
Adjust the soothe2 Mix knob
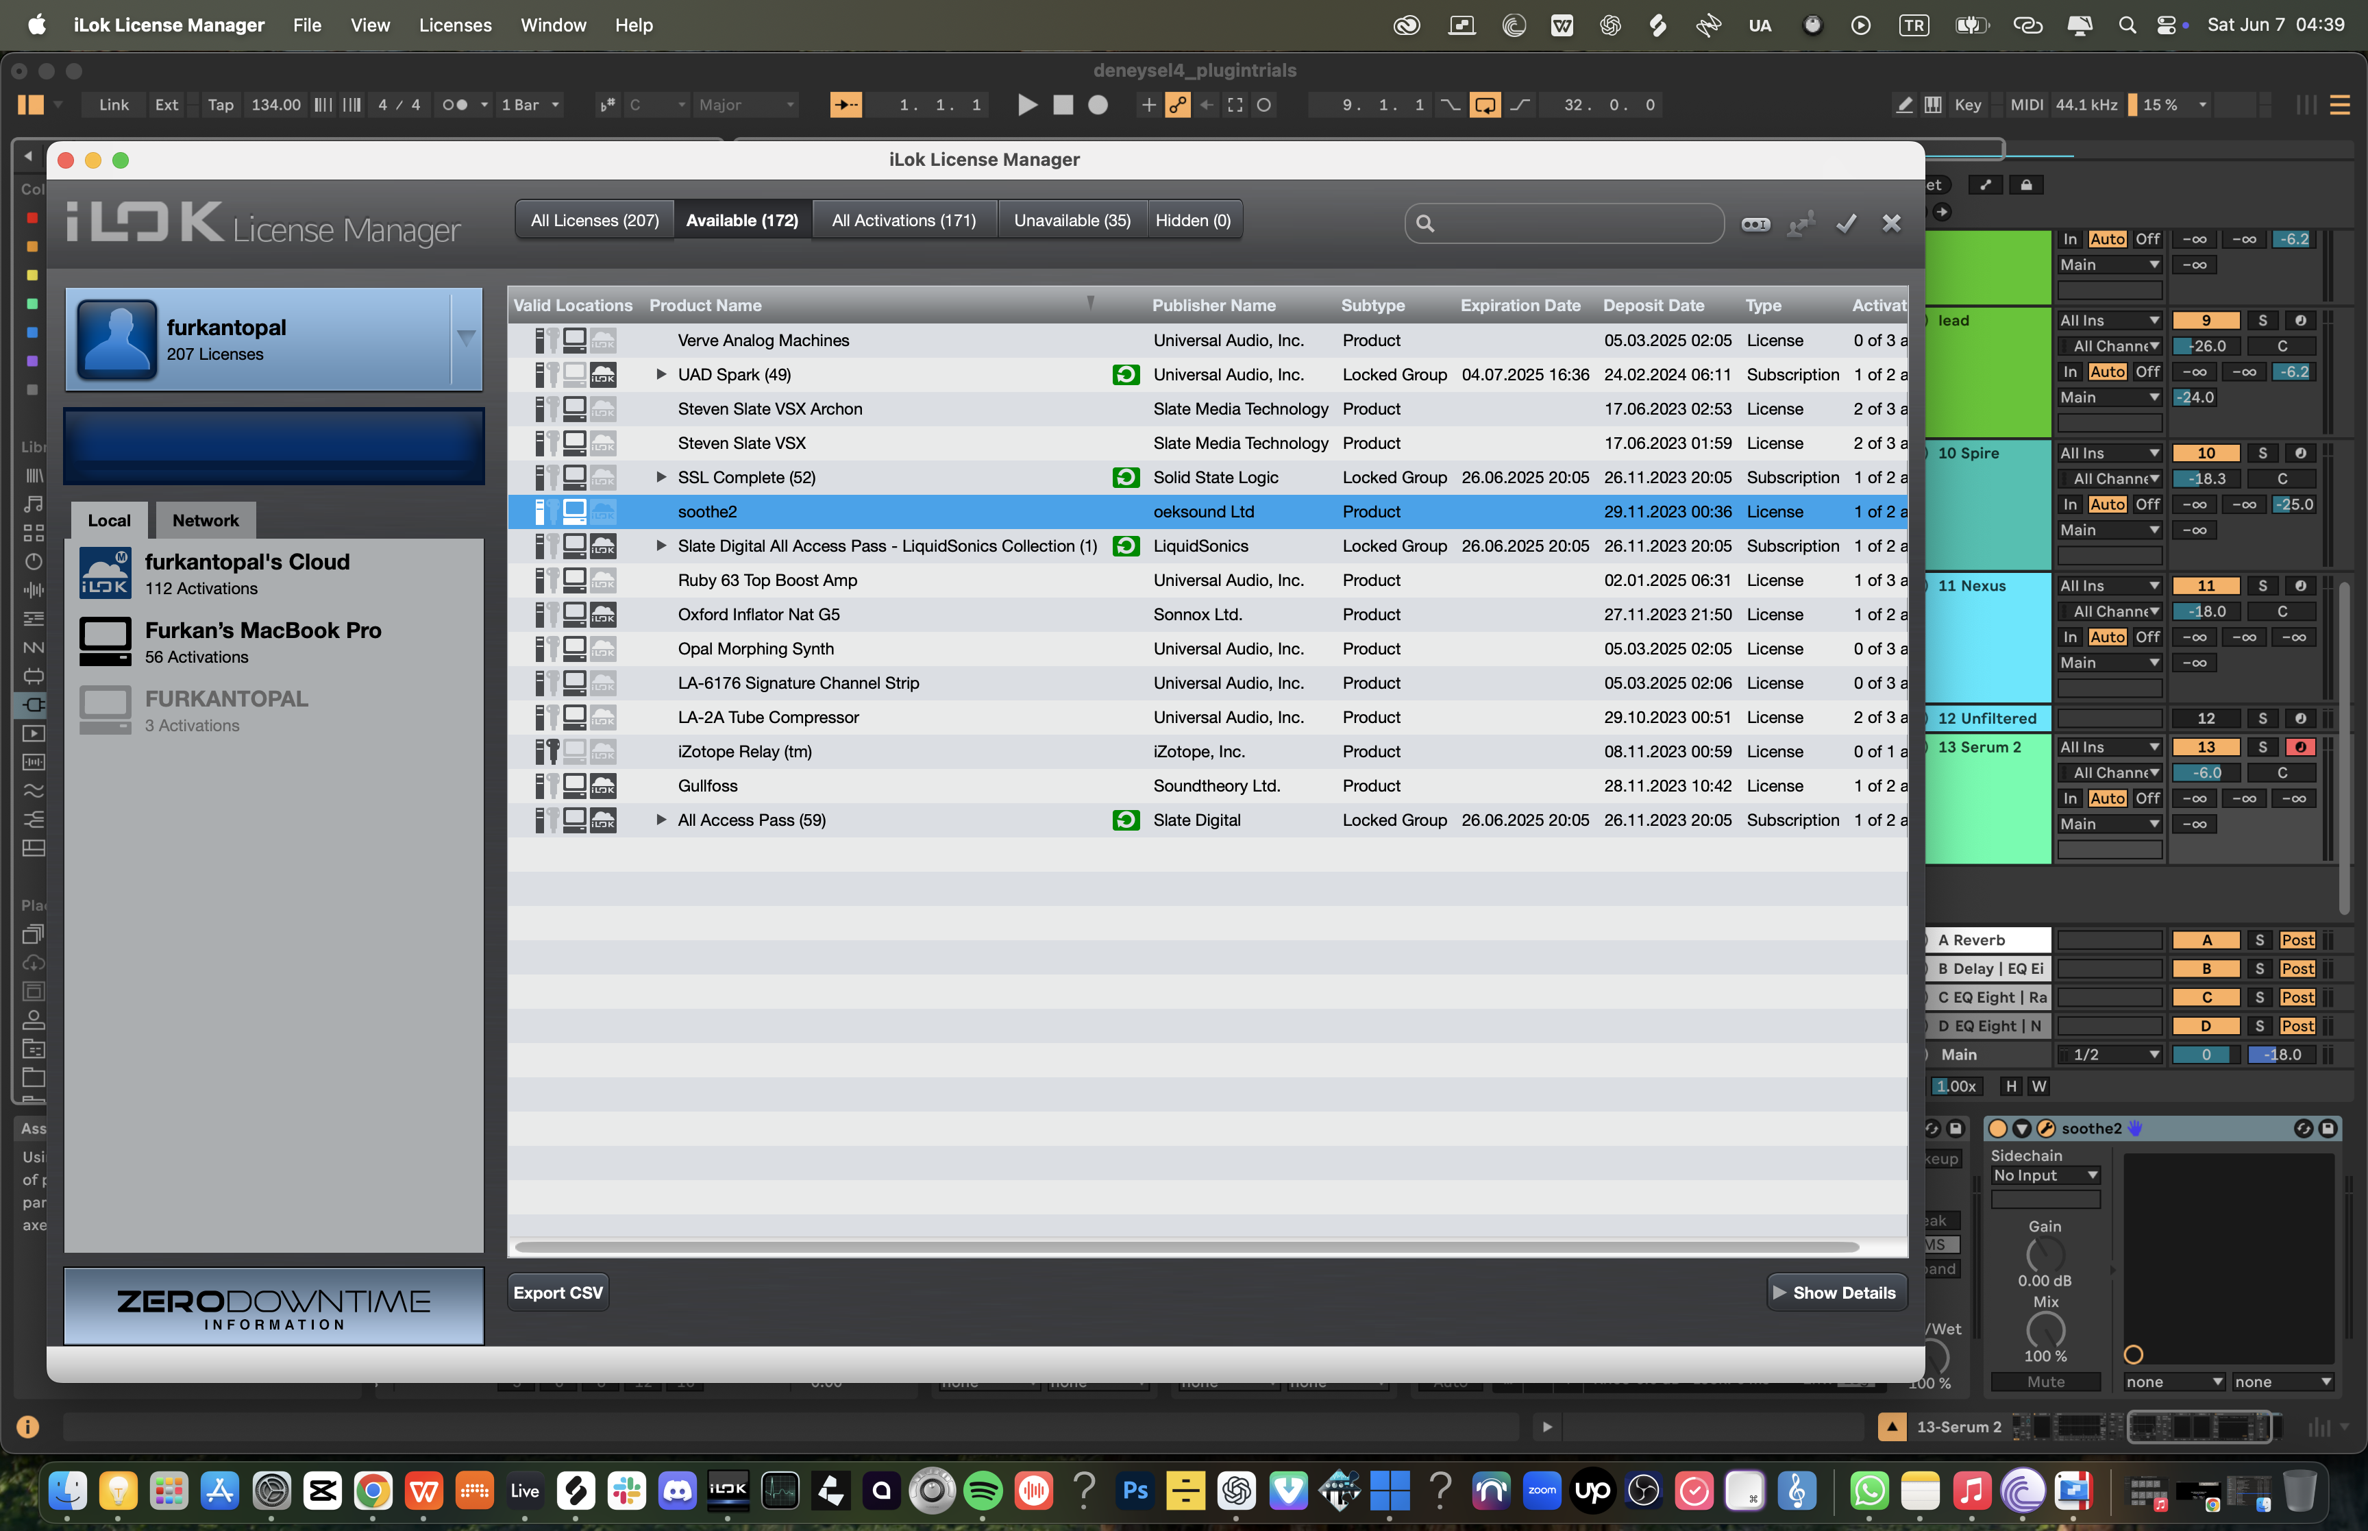[x=2044, y=1330]
